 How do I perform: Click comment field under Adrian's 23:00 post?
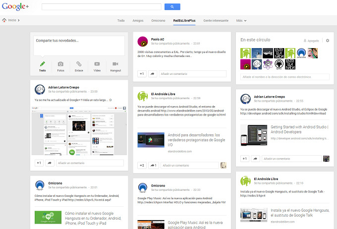[90, 163]
